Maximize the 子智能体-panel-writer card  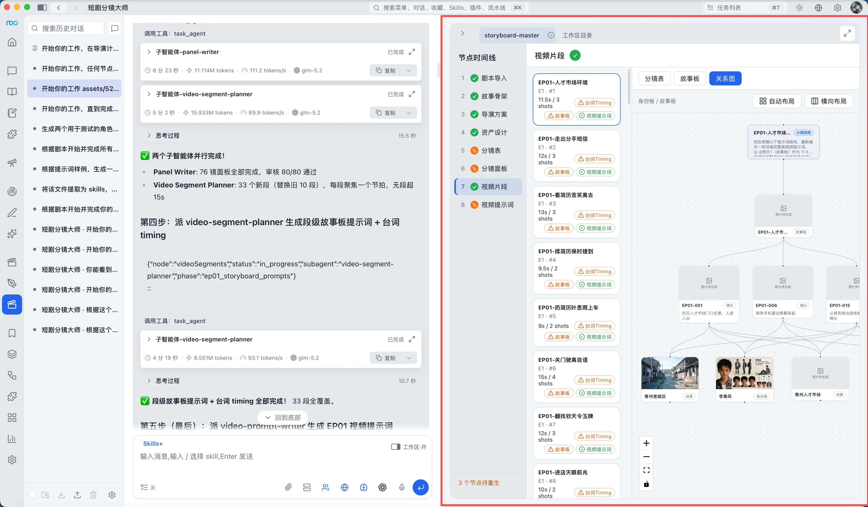point(412,52)
